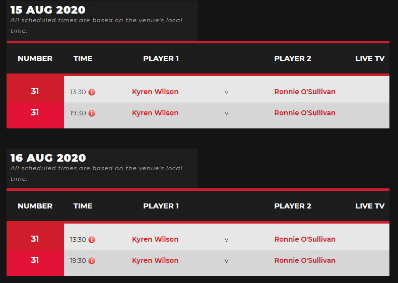Choose Ronnie O'Sullivan in 16 Aug 19:30 match
398x283 pixels.
pos(305,260)
